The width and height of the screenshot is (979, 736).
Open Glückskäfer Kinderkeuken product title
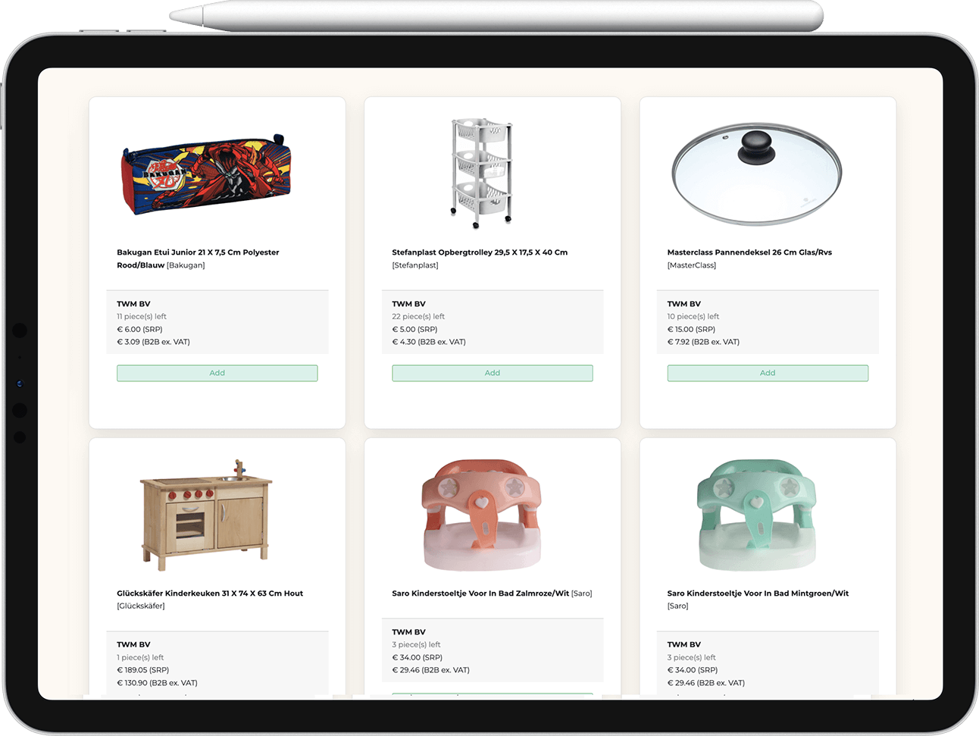point(210,593)
